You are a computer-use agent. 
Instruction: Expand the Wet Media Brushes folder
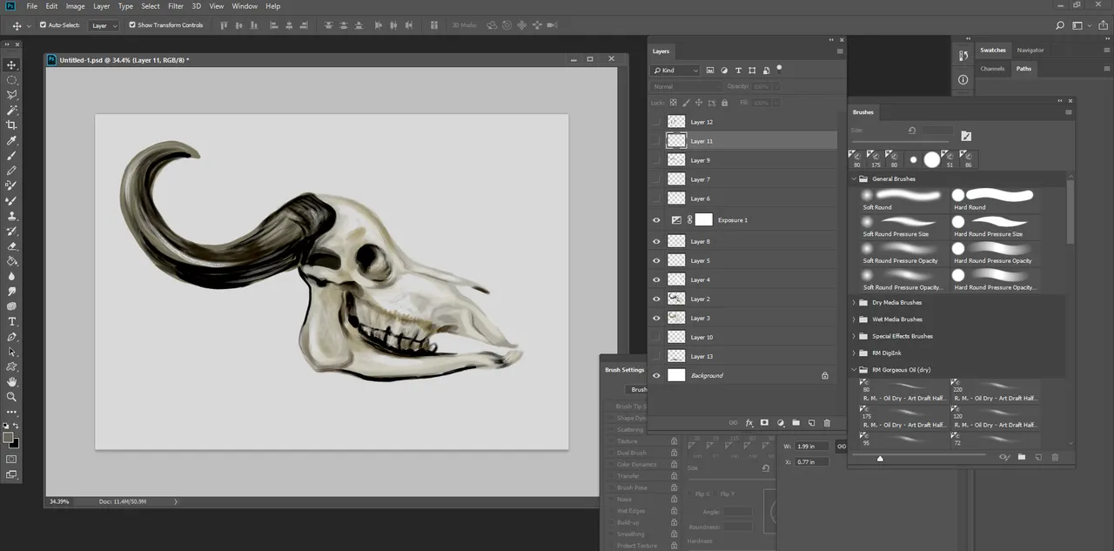(x=855, y=319)
